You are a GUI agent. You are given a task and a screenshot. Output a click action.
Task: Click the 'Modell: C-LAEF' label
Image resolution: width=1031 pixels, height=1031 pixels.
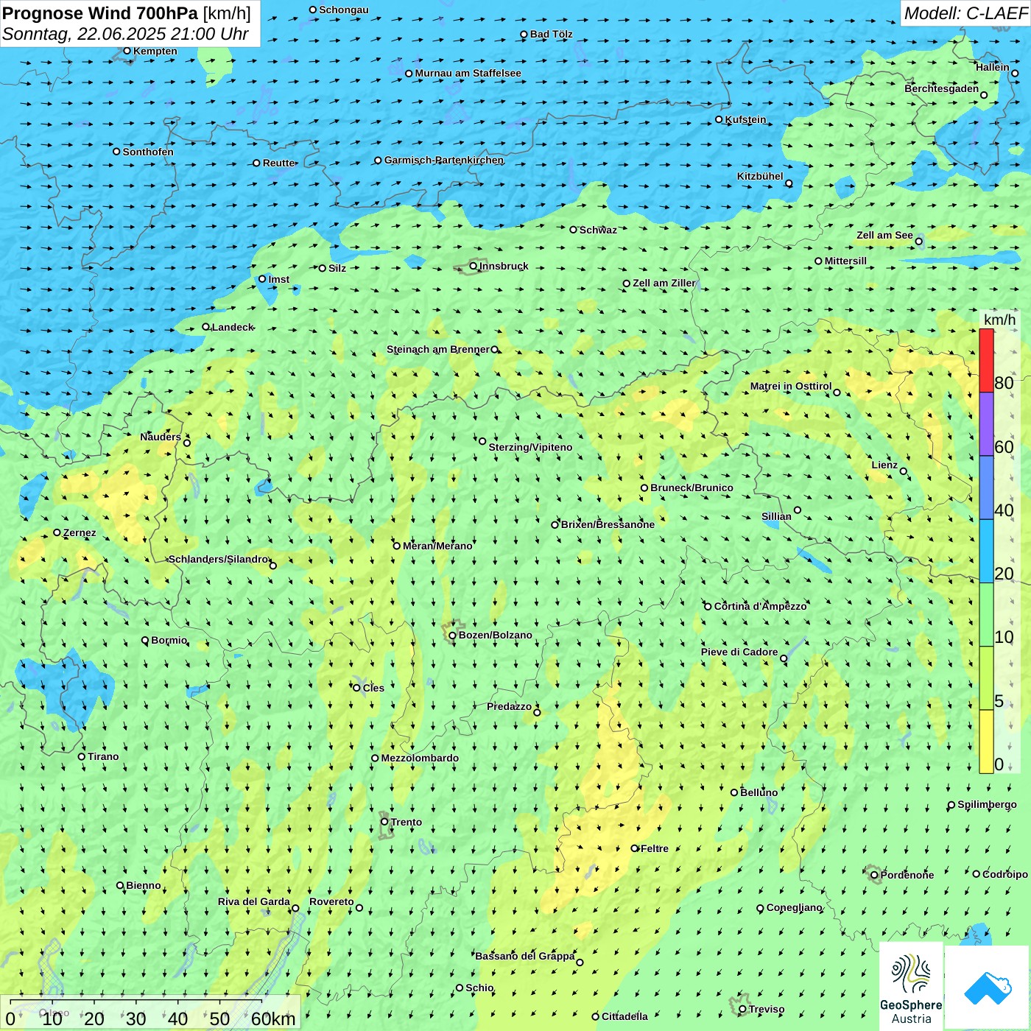click(x=965, y=13)
